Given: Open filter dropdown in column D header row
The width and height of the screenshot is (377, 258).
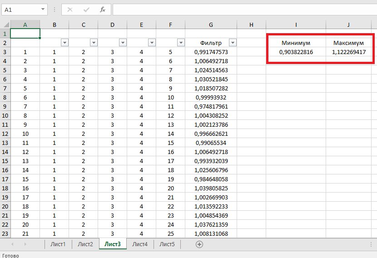Looking at the screenshot, I should 123,43.
